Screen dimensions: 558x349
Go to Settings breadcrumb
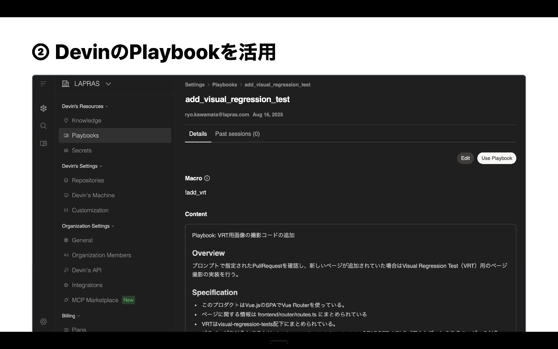click(x=195, y=85)
